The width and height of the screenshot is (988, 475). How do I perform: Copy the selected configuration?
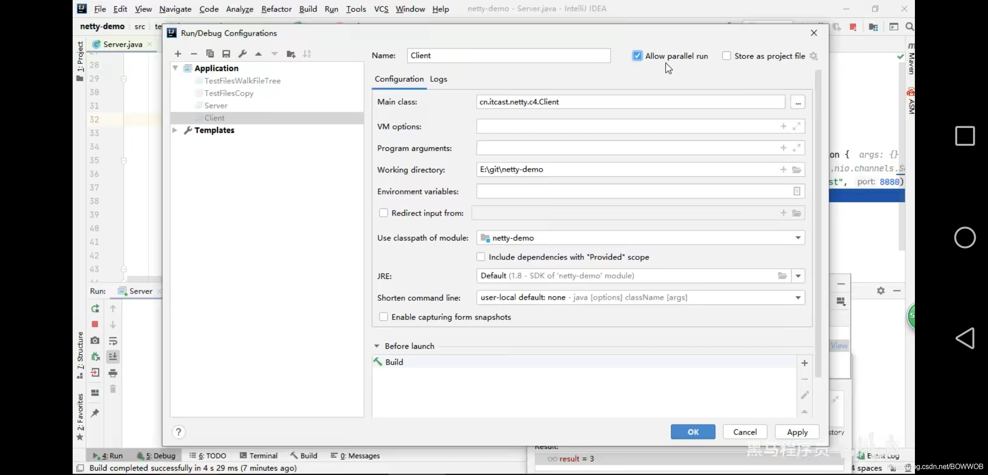click(x=210, y=54)
